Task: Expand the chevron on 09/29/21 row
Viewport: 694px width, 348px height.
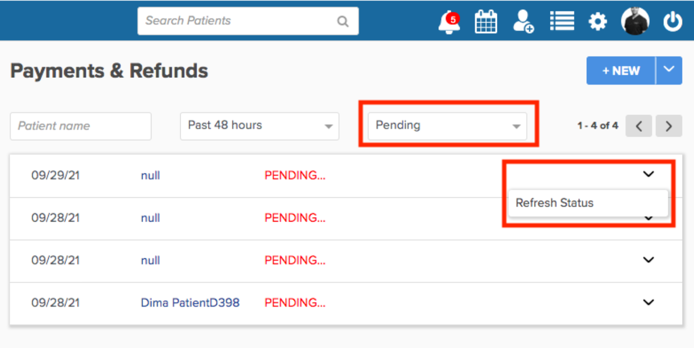Action: (x=648, y=174)
